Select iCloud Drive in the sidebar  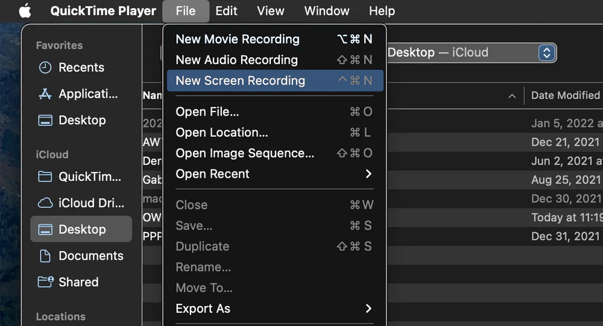[x=81, y=202]
